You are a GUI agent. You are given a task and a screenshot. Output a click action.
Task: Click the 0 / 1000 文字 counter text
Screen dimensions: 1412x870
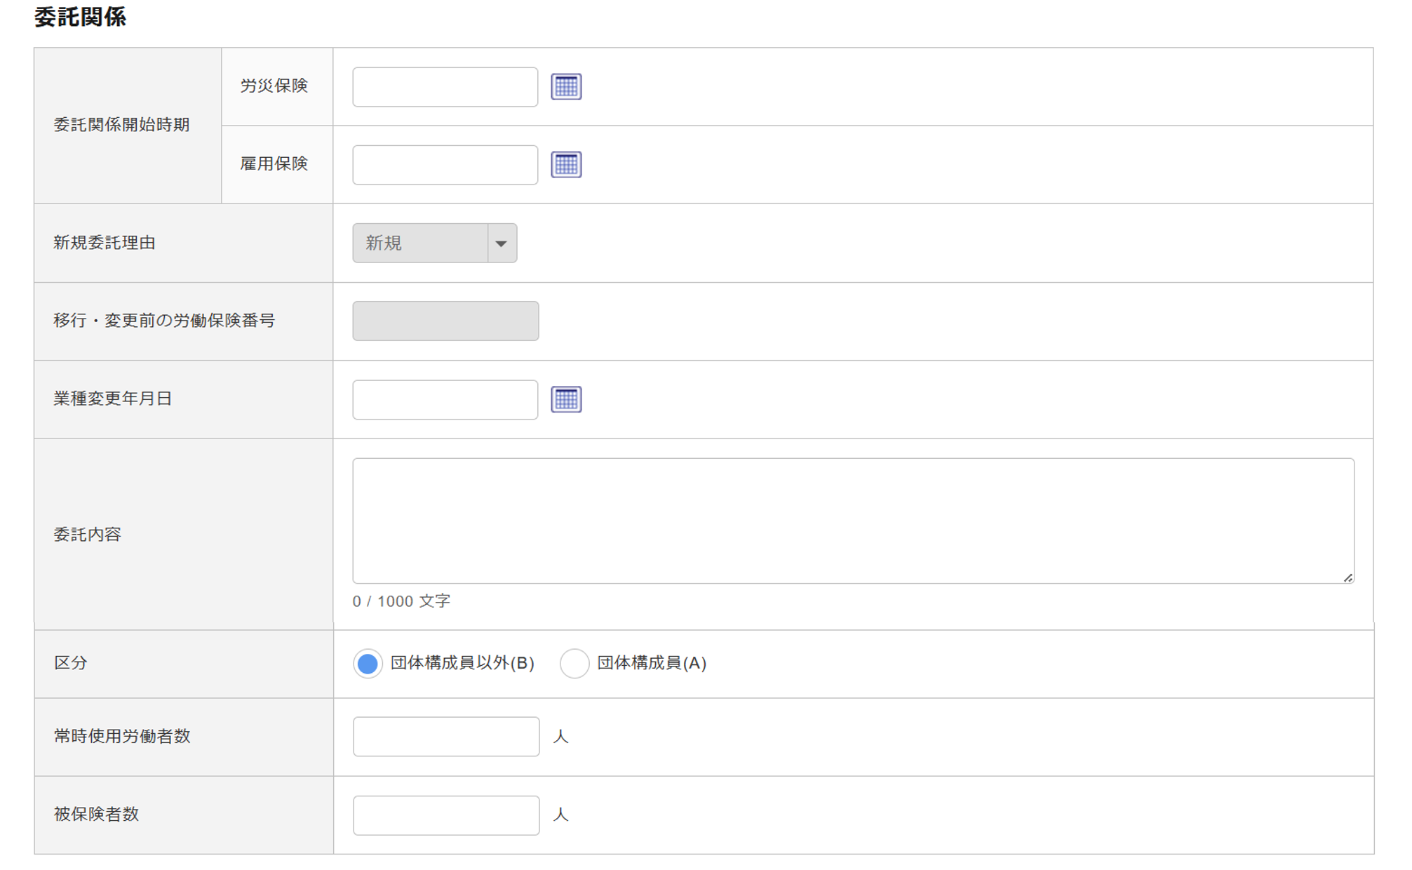point(401,601)
